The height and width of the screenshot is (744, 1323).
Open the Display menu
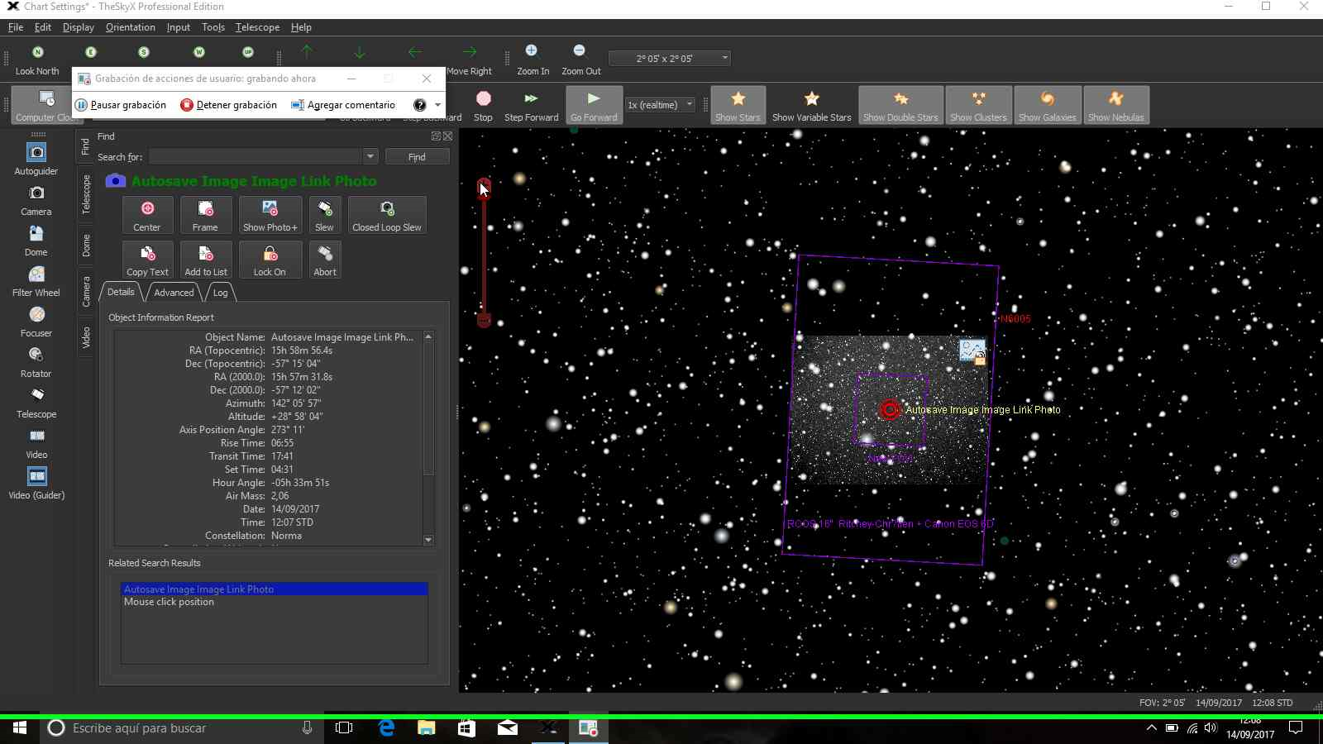click(x=79, y=27)
